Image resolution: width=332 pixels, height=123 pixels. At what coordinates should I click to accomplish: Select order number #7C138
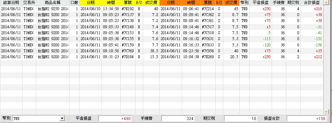click(x=128, y=21)
